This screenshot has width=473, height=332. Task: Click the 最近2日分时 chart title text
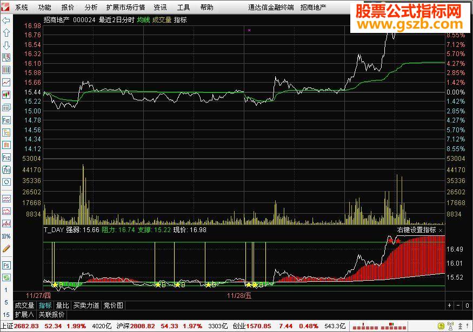click(116, 20)
